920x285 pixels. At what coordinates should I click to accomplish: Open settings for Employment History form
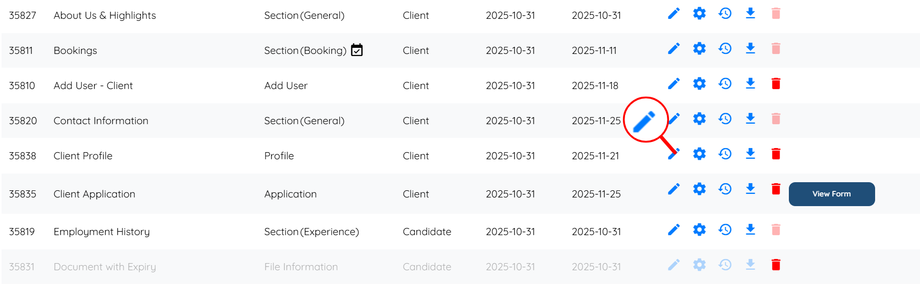699,230
